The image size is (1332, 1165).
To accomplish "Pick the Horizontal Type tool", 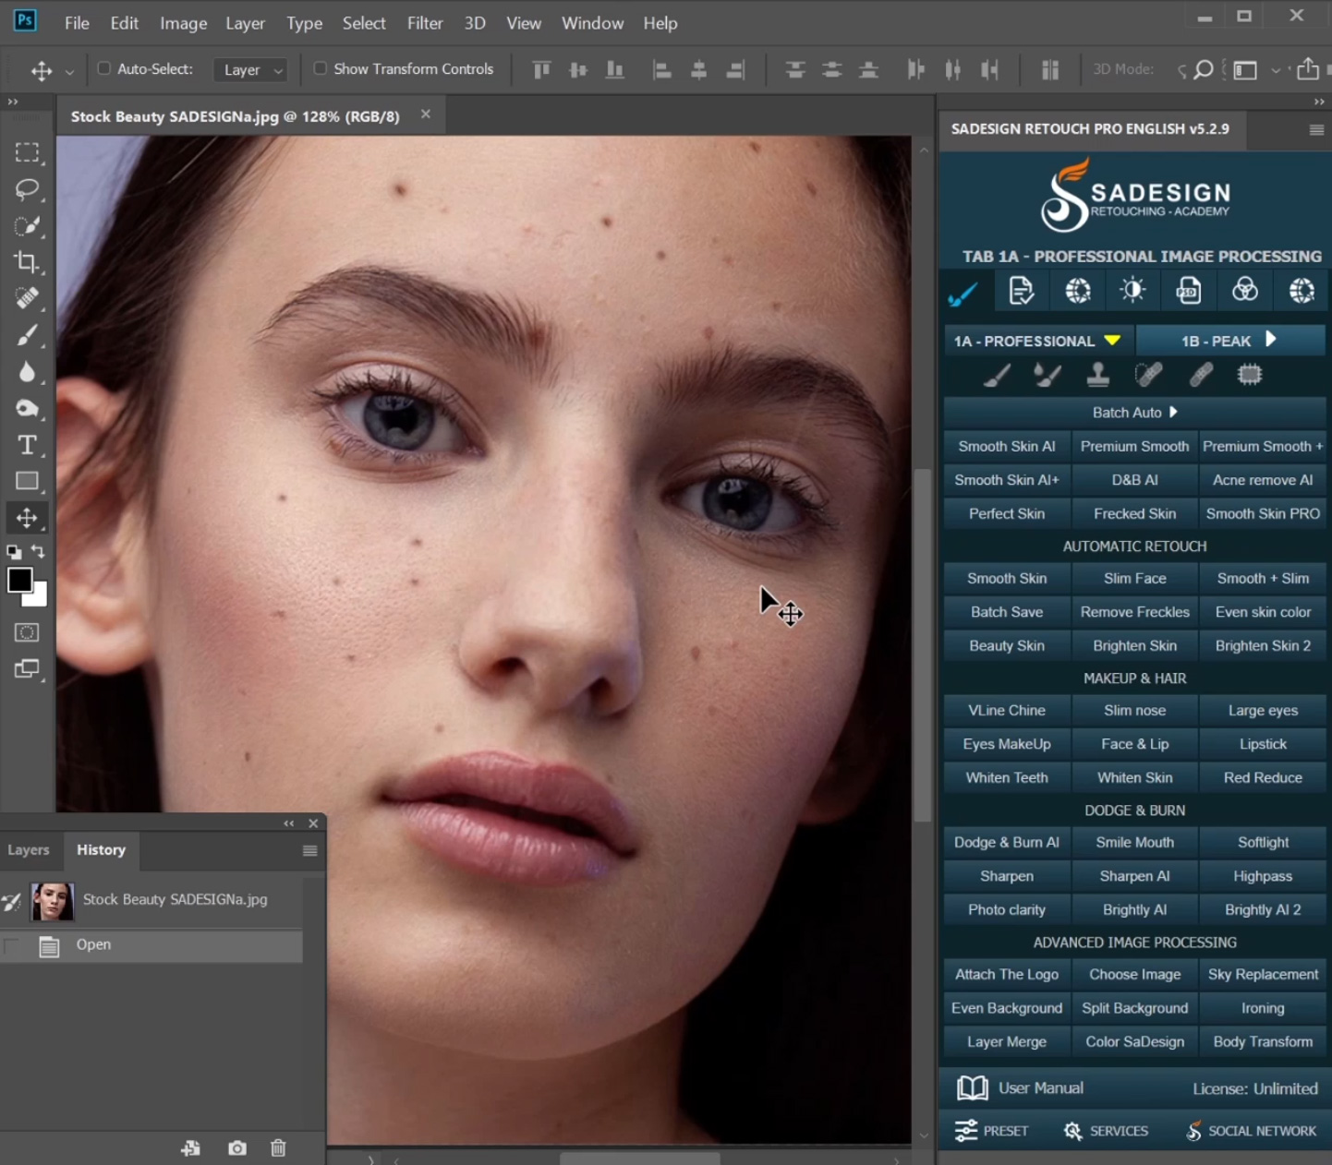I will (x=27, y=445).
